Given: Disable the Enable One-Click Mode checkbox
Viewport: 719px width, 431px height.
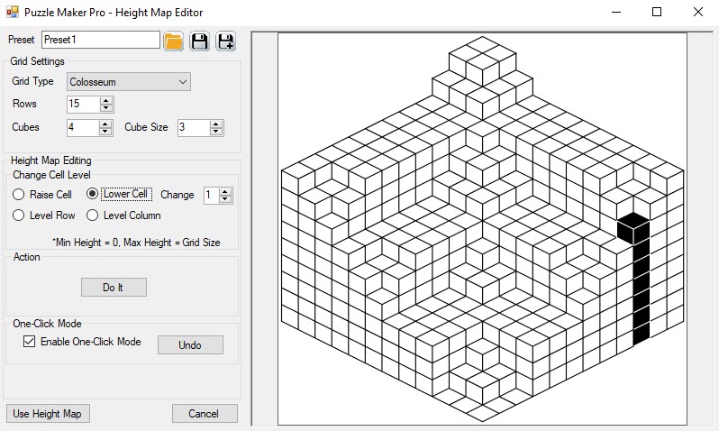Looking at the screenshot, I should [30, 342].
